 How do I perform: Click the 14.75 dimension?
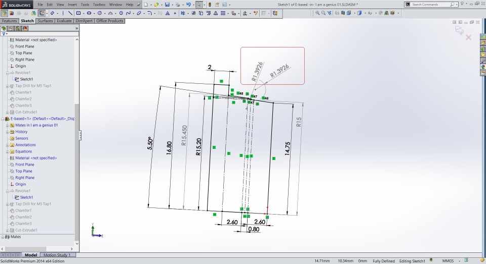[x=288, y=148]
